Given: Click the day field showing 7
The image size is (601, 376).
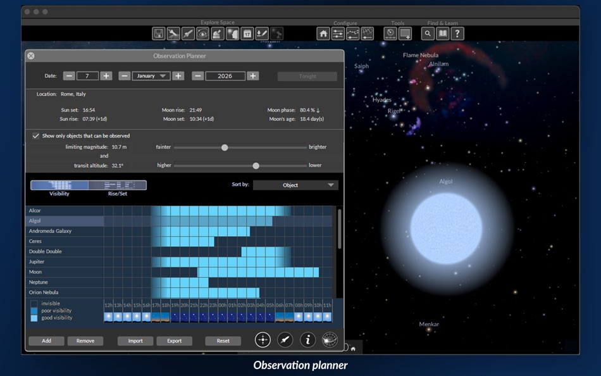Looking at the screenshot, I should pos(87,76).
